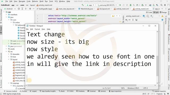Screen dimensions: 170x95
Task: Expand the manifests folder
Action: [6, 15]
